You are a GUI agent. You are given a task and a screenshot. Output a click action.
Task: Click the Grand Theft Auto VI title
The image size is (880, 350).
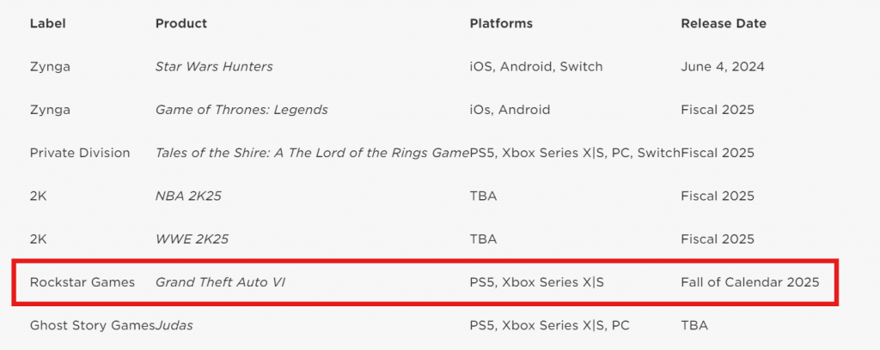pyautogui.click(x=221, y=282)
